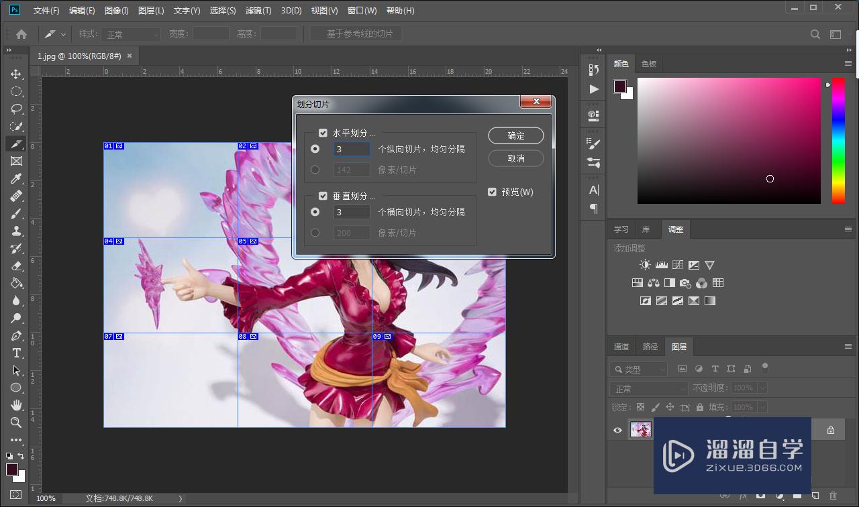This screenshot has height=507, width=859.
Task: Click the hue spectrum slider
Action: point(839,140)
